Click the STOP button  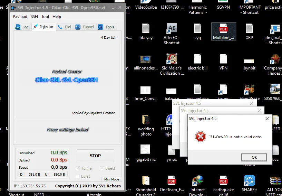(x=95, y=156)
